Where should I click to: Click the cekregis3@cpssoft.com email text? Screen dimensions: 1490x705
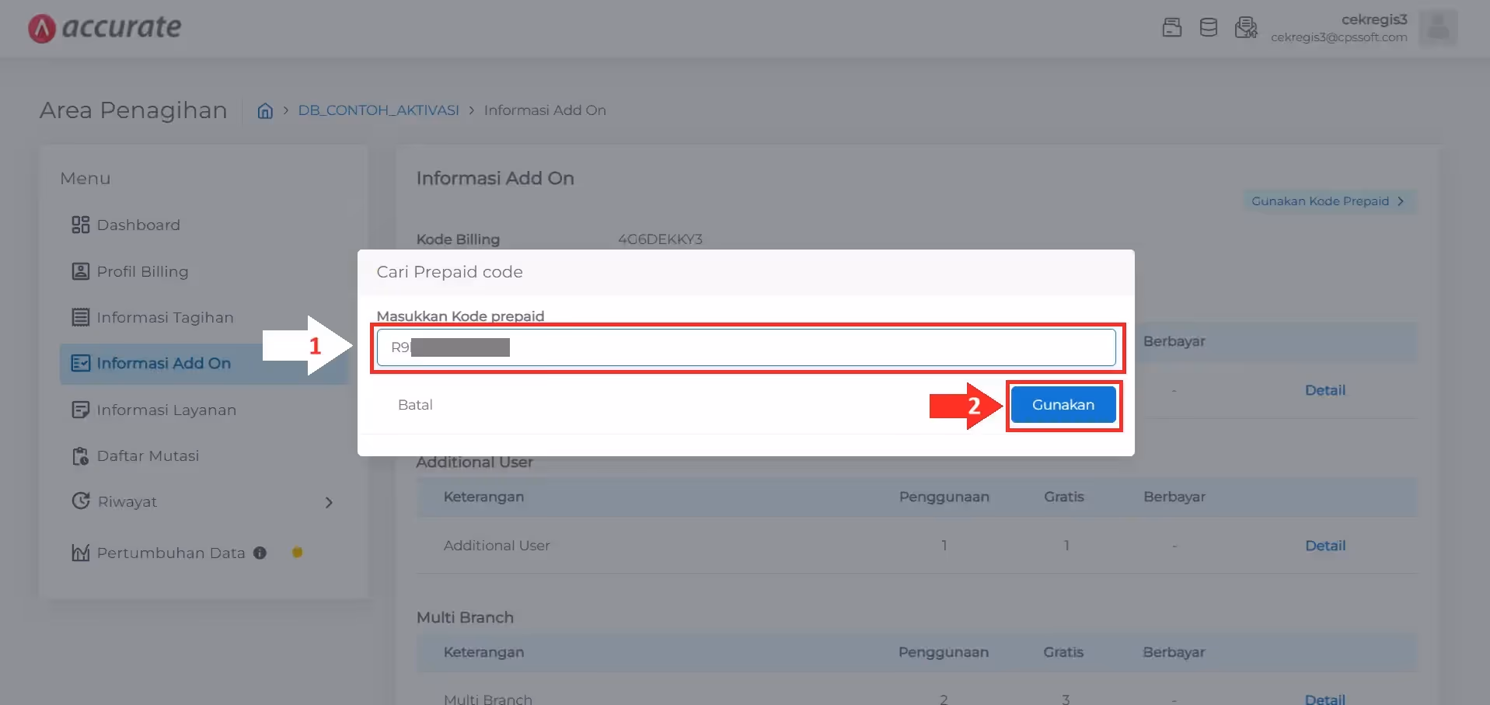[1339, 37]
